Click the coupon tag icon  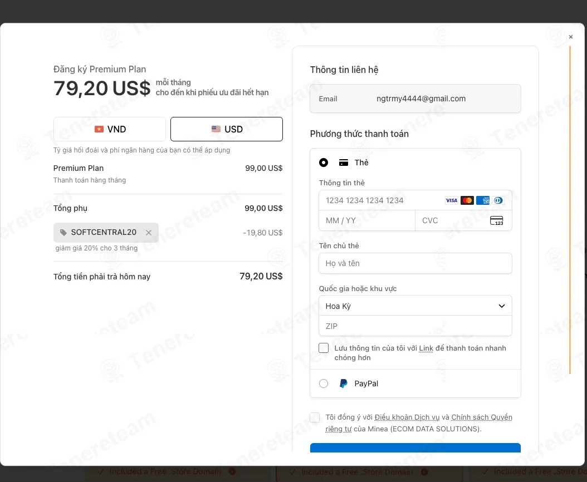click(63, 233)
